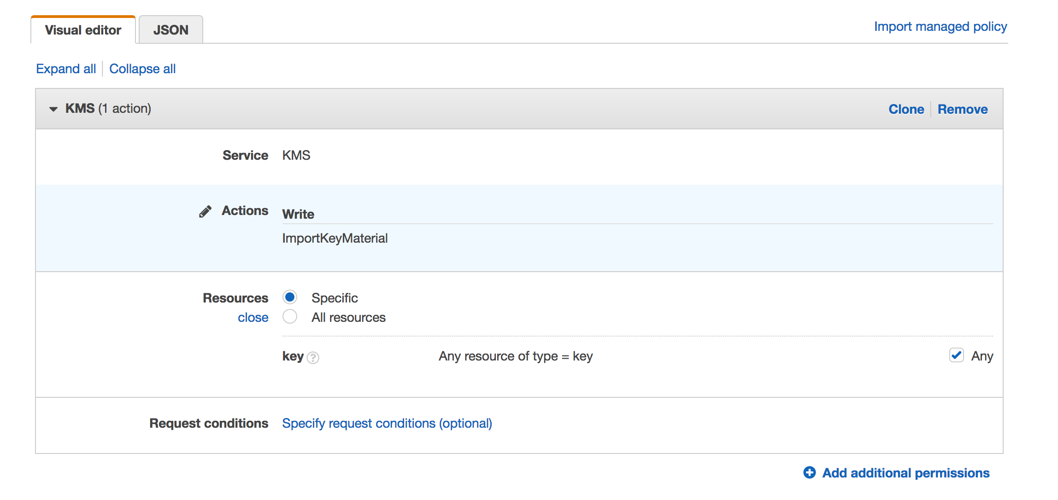Click the question mark help icon next to key
This screenshot has width=1058, height=500.
(x=313, y=358)
